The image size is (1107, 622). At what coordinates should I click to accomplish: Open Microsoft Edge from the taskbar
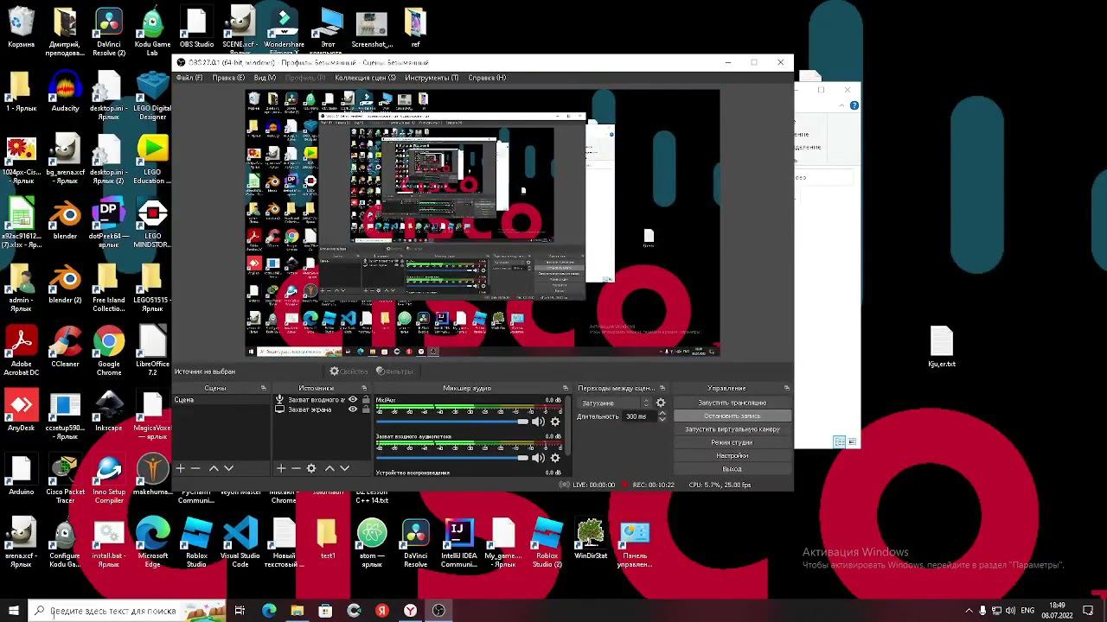point(269,611)
